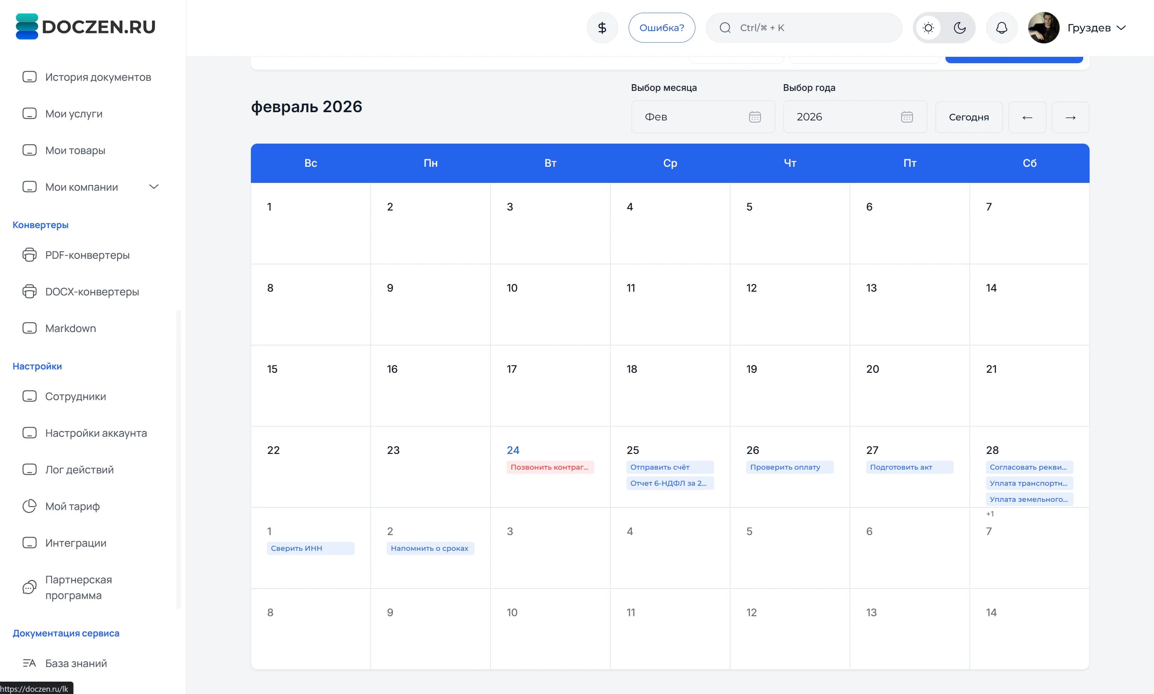Open the Сверить ИНН event
The image size is (1154, 694).
pos(310,548)
